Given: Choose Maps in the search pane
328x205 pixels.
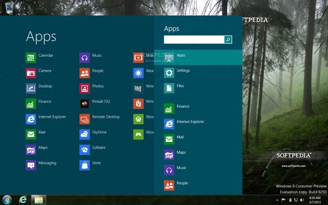Looking at the screenshot, I should (x=198, y=155).
